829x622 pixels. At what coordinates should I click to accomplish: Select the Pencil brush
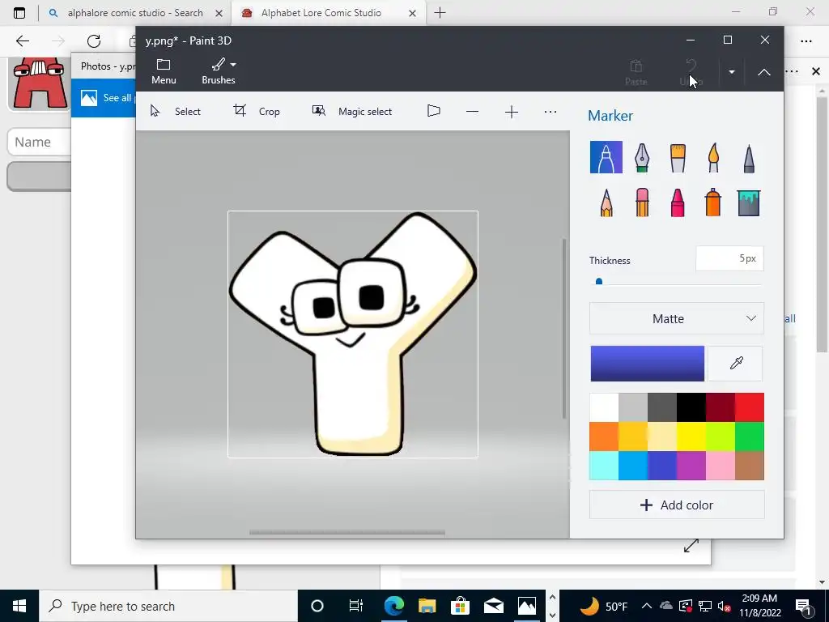(x=606, y=202)
